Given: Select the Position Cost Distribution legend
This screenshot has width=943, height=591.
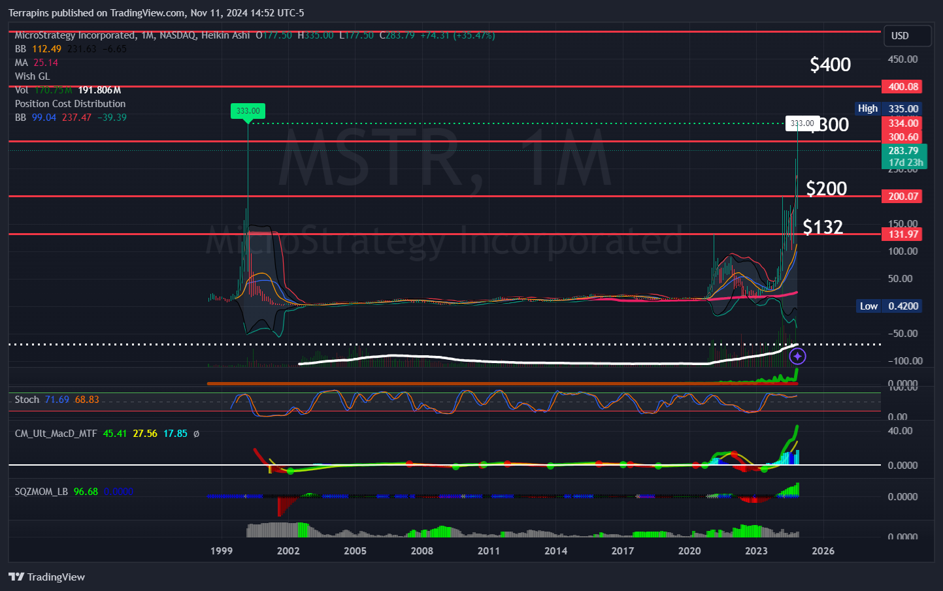Looking at the screenshot, I should click(70, 104).
